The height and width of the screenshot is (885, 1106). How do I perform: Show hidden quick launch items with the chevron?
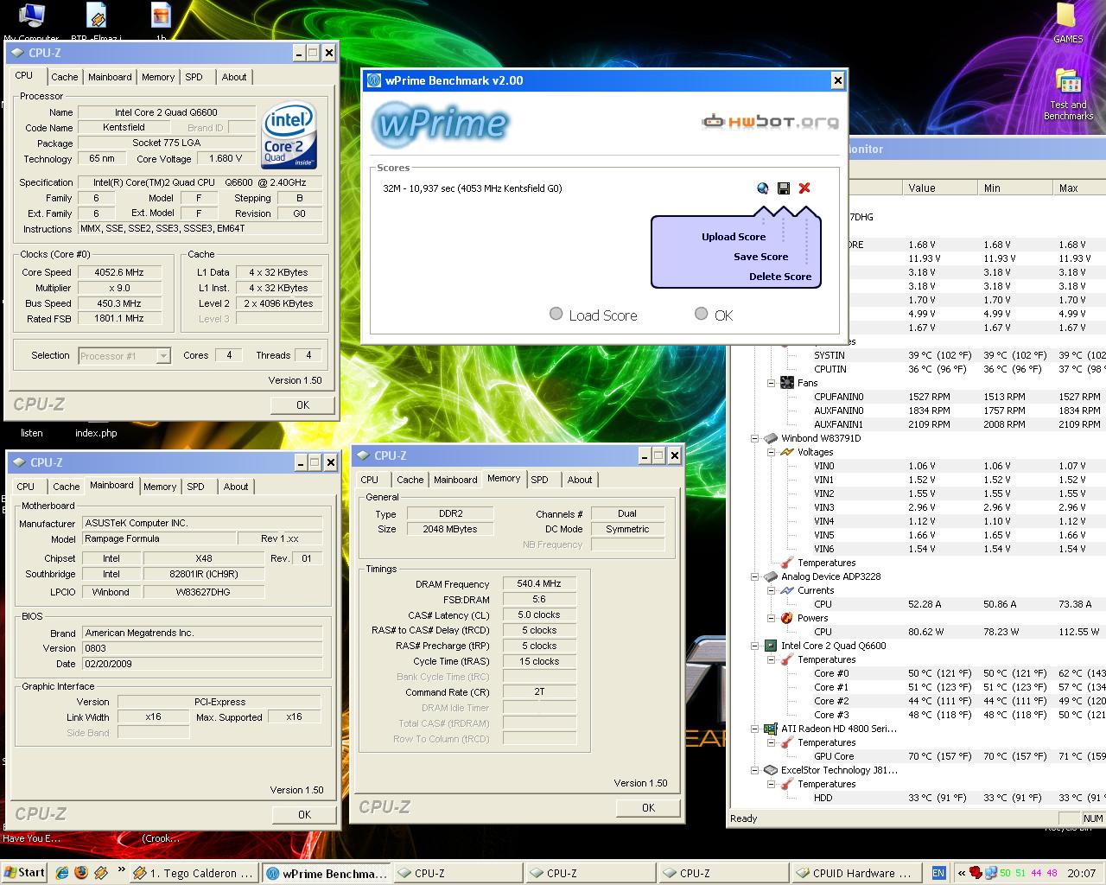click(x=122, y=870)
